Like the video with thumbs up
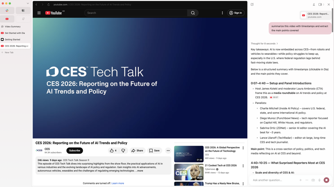This screenshot has width=334, height=187. (x=113, y=150)
